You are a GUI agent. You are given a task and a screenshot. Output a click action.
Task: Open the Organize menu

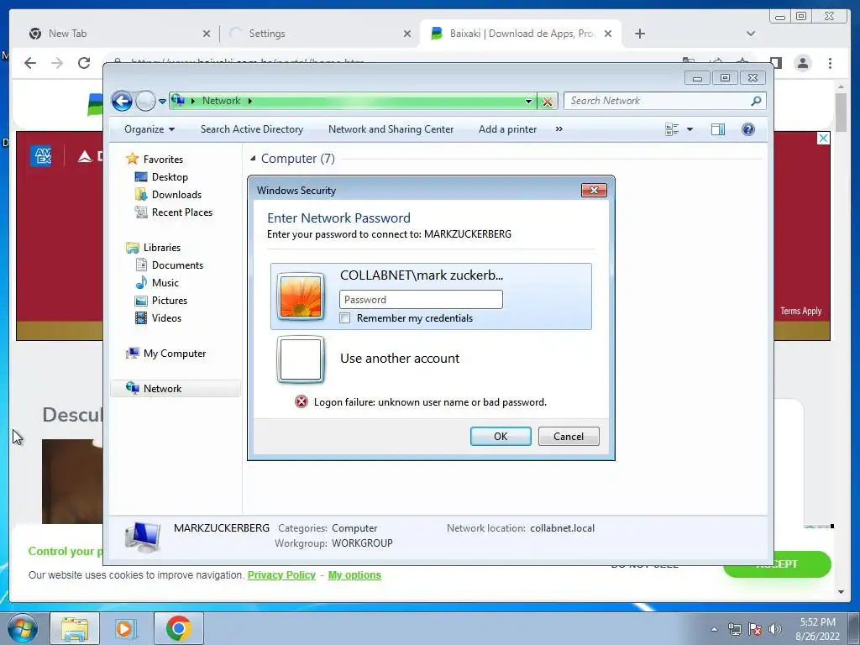click(x=149, y=129)
